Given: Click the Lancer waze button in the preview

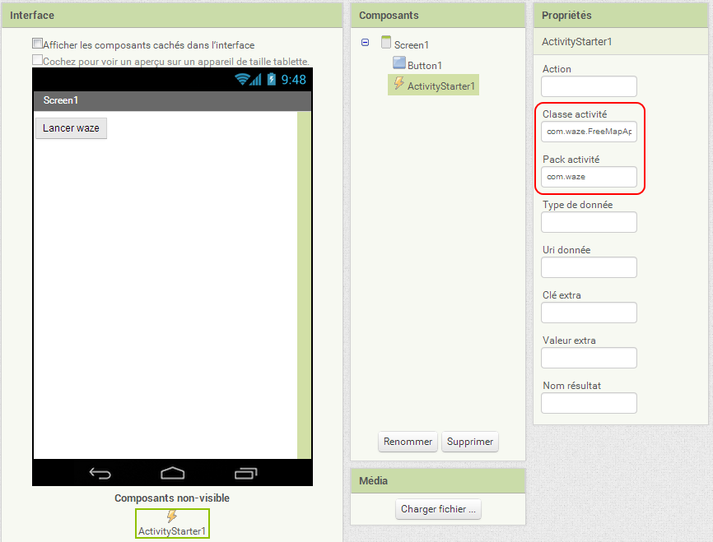Looking at the screenshot, I should [71, 128].
